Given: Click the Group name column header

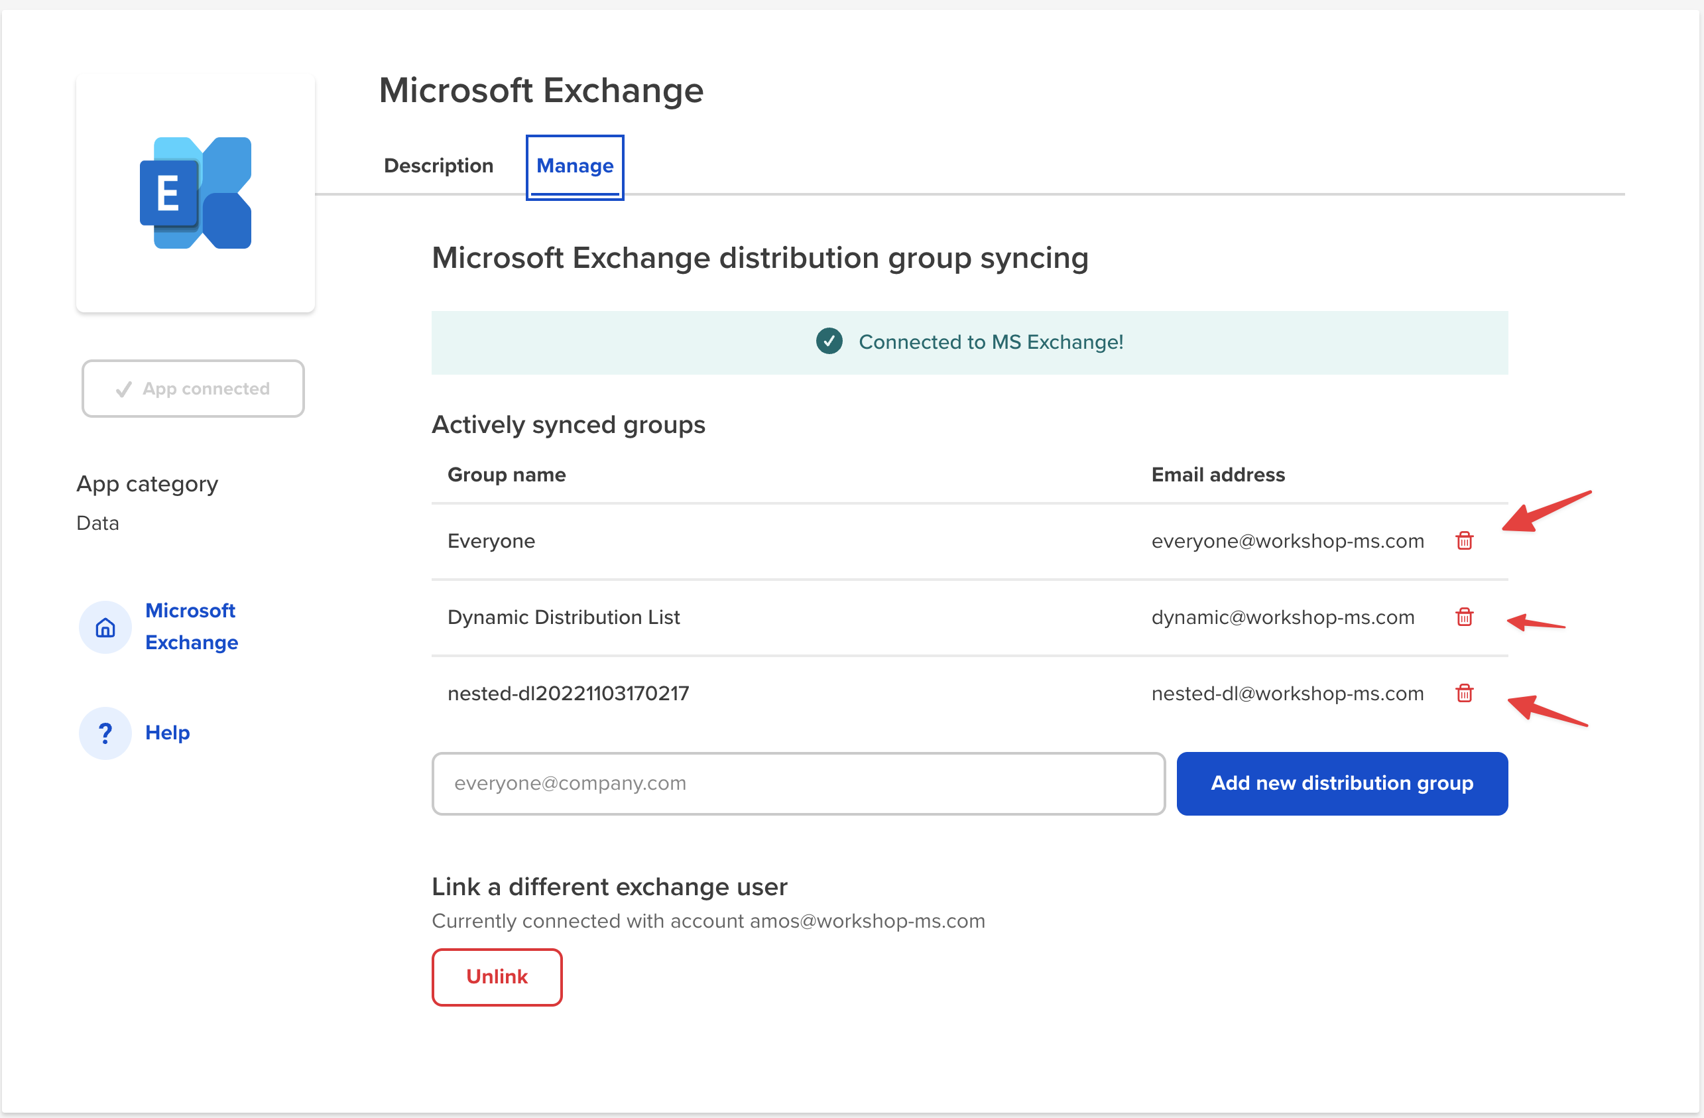Looking at the screenshot, I should (506, 474).
